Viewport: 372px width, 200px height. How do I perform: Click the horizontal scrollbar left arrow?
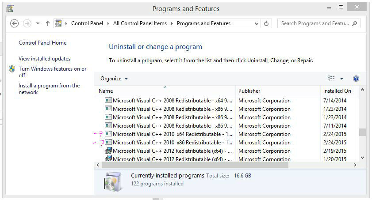98,165
